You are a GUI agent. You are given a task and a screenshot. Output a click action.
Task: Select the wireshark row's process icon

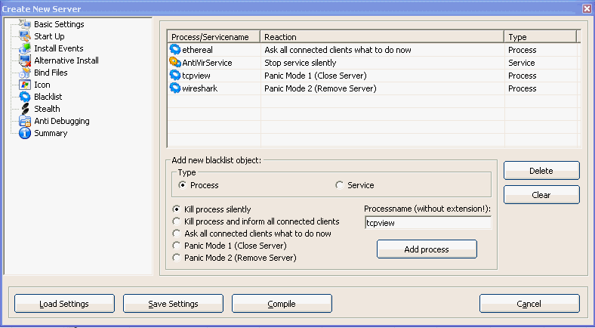click(x=175, y=88)
